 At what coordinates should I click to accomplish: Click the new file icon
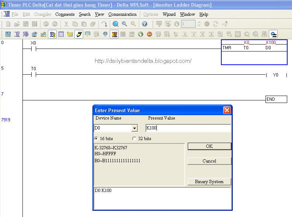8,24
